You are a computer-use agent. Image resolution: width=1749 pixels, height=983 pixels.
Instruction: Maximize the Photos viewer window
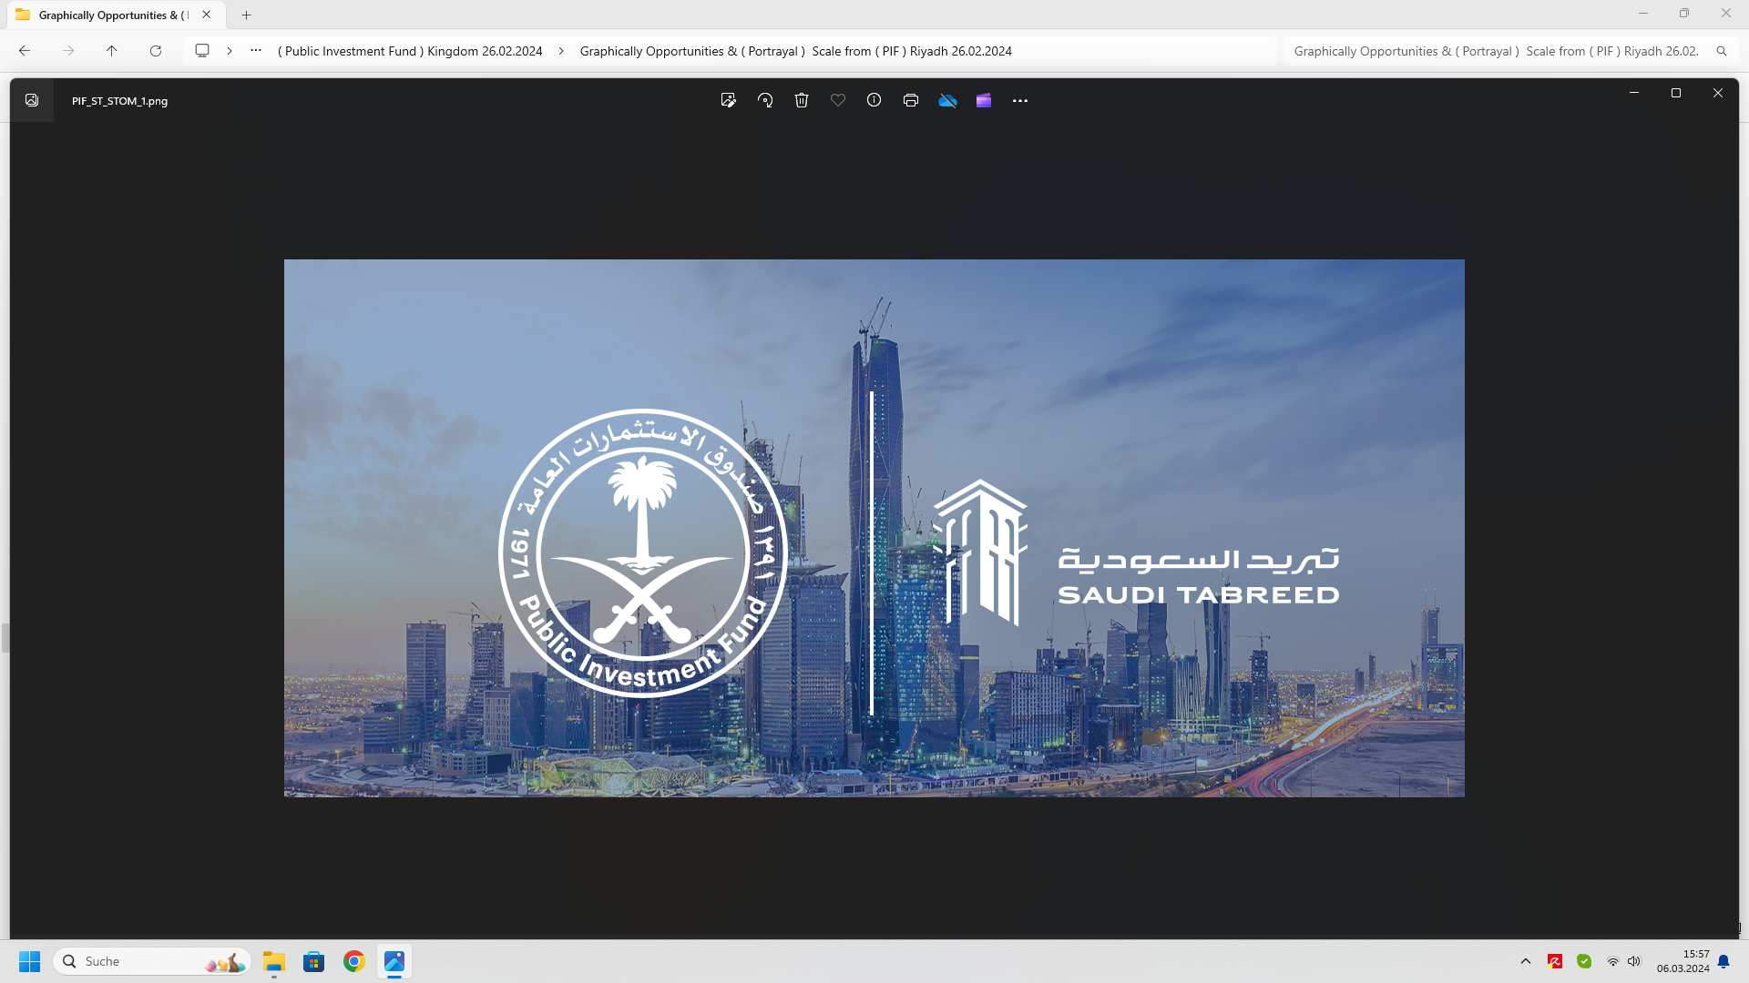tap(1676, 93)
